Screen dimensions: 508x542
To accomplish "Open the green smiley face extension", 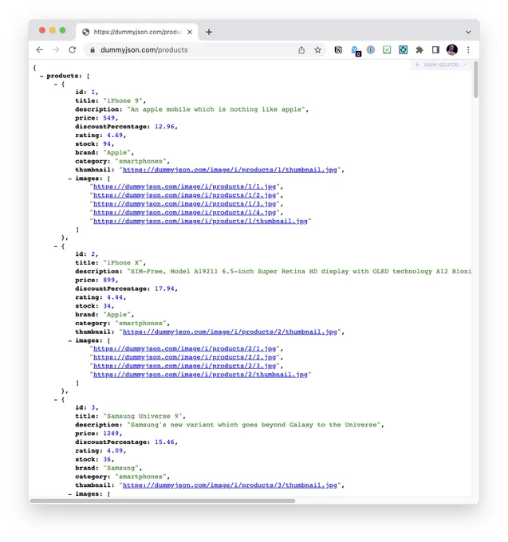I will pyautogui.click(x=387, y=50).
